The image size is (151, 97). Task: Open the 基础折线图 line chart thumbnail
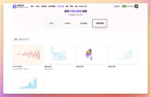123,55
